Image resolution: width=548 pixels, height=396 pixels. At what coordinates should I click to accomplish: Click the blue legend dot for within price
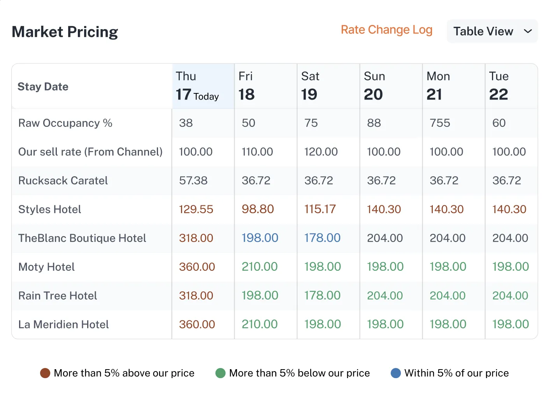396,373
